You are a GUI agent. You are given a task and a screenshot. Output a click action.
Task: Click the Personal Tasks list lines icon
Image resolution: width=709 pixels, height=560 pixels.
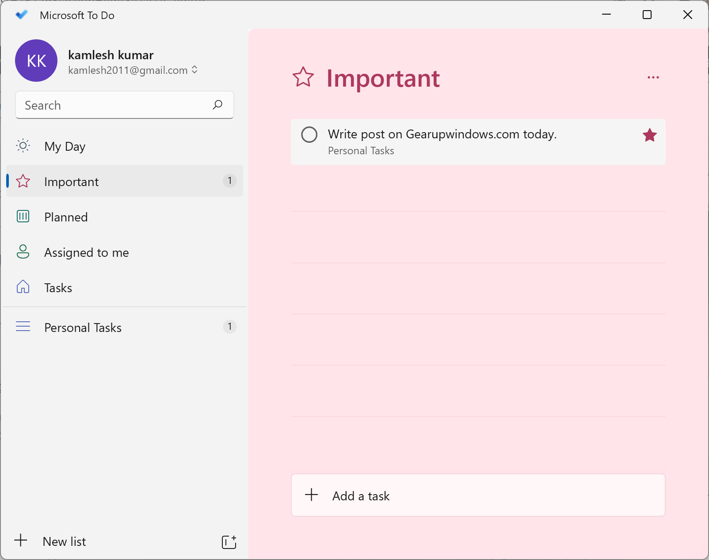(x=23, y=327)
